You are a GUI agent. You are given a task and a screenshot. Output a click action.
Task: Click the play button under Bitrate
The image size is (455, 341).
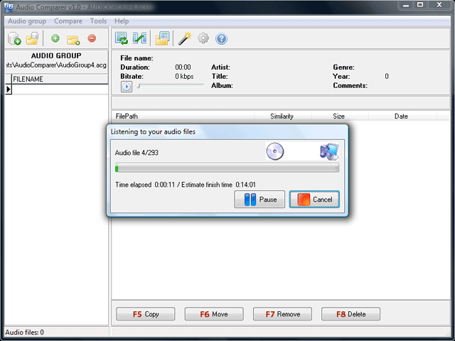point(127,87)
